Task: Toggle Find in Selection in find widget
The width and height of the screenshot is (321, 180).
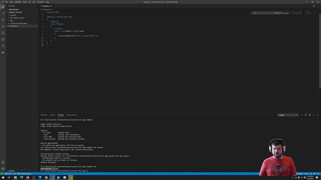Action: tap(298, 13)
